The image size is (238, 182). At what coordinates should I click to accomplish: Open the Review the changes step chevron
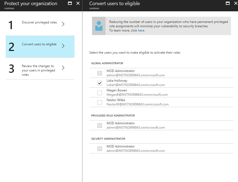pos(63,68)
